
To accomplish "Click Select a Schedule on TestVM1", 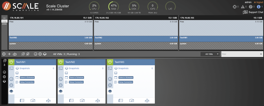I will coord(27,78).
